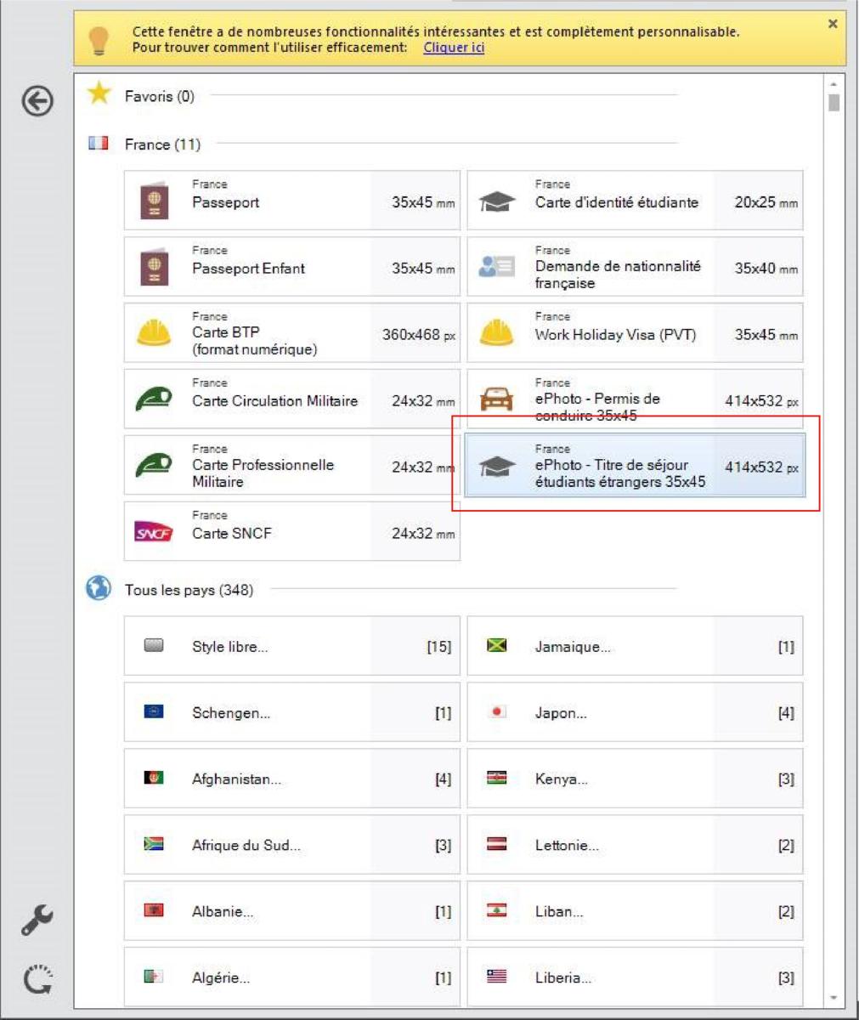Click the back arrow icon
The width and height of the screenshot is (859, 1020).
(x=37, y=102)
